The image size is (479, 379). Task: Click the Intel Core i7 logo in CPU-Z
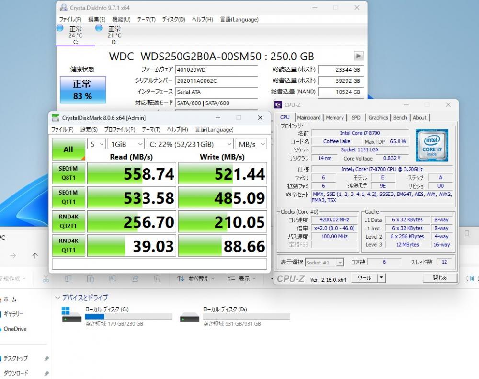[432, 145]
